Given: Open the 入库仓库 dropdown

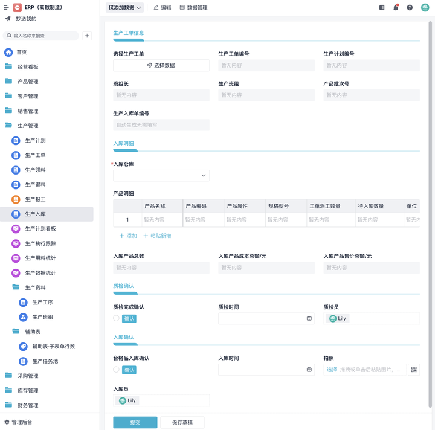Looking at the screenshot, I should coord(161,176).
